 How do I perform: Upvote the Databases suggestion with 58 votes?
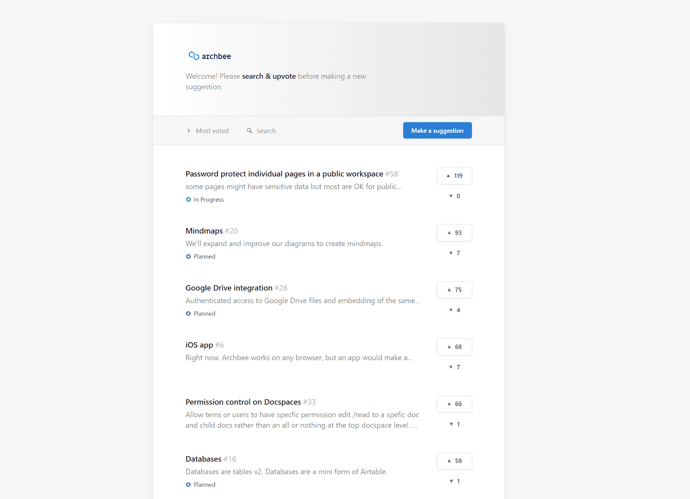tap(454, 461)
